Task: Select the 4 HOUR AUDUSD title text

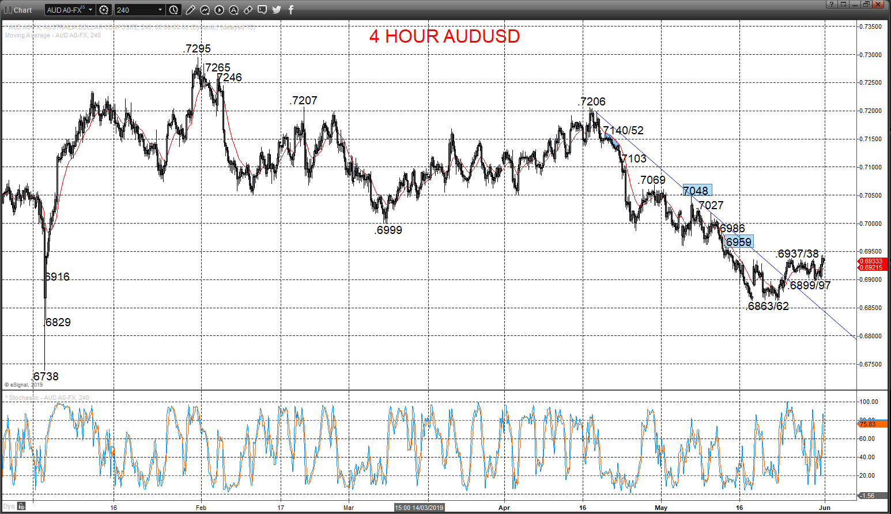Action: click(x=444, y=36)
